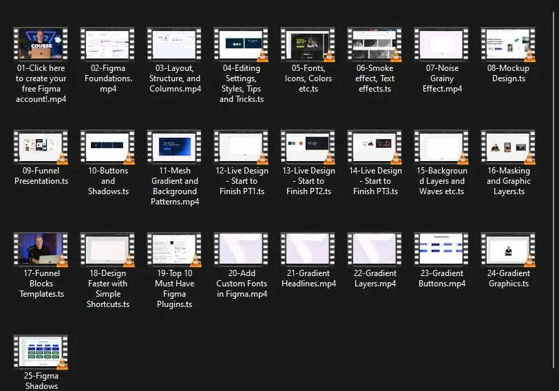This screenshot has height=391, width=559.
Task: Open 17-Funnel Blocks Templates.ts video
Action: pyautogui.click(x=41, y=250)
